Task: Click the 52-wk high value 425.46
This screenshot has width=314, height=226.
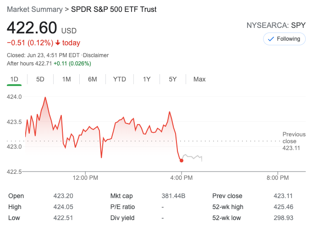Action: [283, 207]
